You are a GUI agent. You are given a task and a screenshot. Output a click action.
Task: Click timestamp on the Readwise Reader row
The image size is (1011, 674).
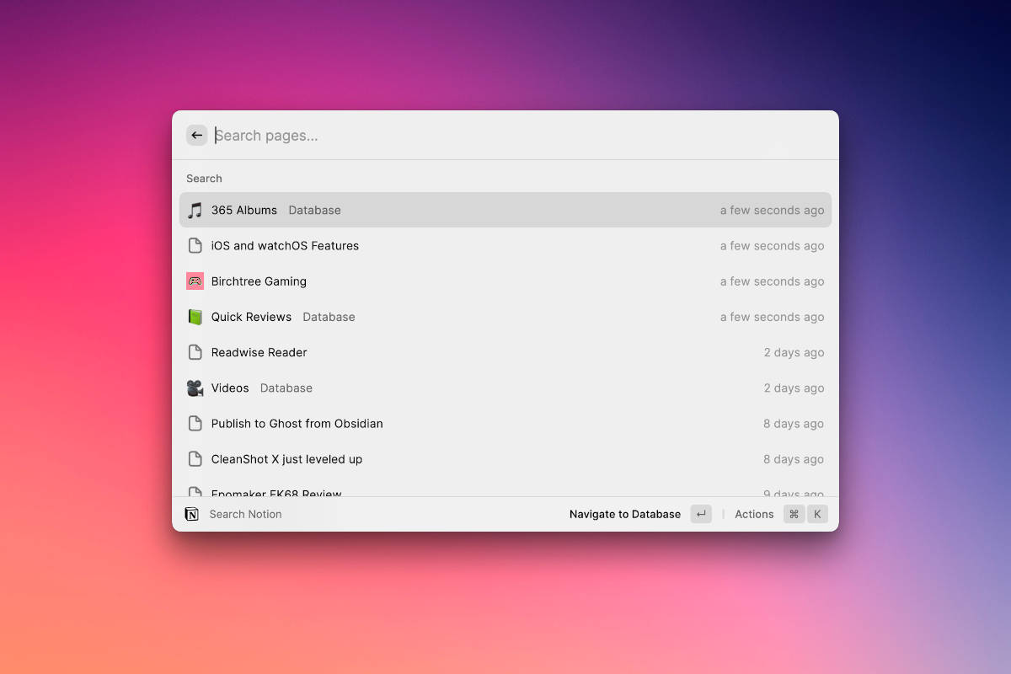tap(794, 352)
